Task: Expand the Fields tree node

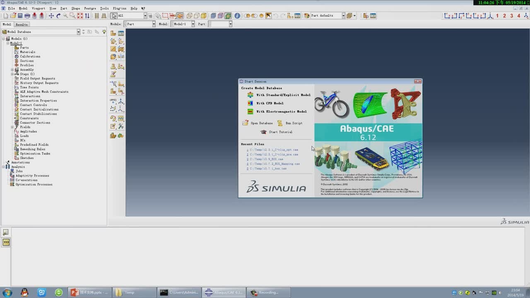Action: click(x=12, y=127)
